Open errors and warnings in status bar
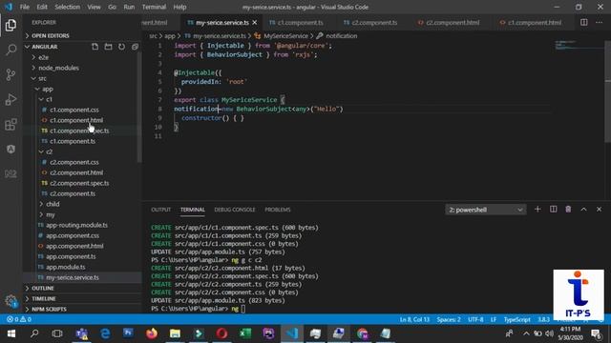The width and height of the screenshot is (611, 343). (19, 319)
